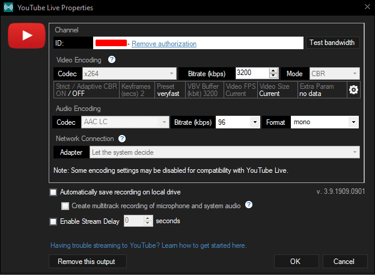Click the stream delay seconds field

click(134, 221)
